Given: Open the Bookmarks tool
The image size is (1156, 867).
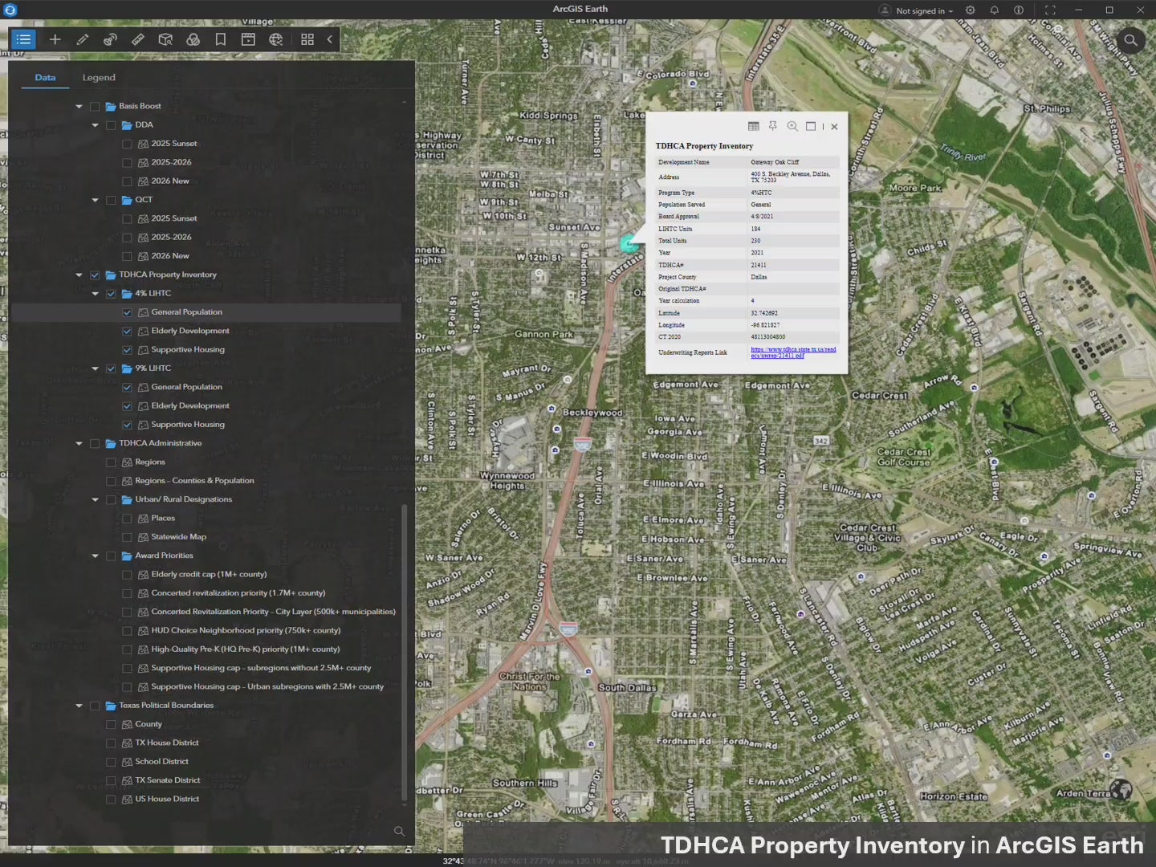Looking at the screenshot, I should (220, 39).
